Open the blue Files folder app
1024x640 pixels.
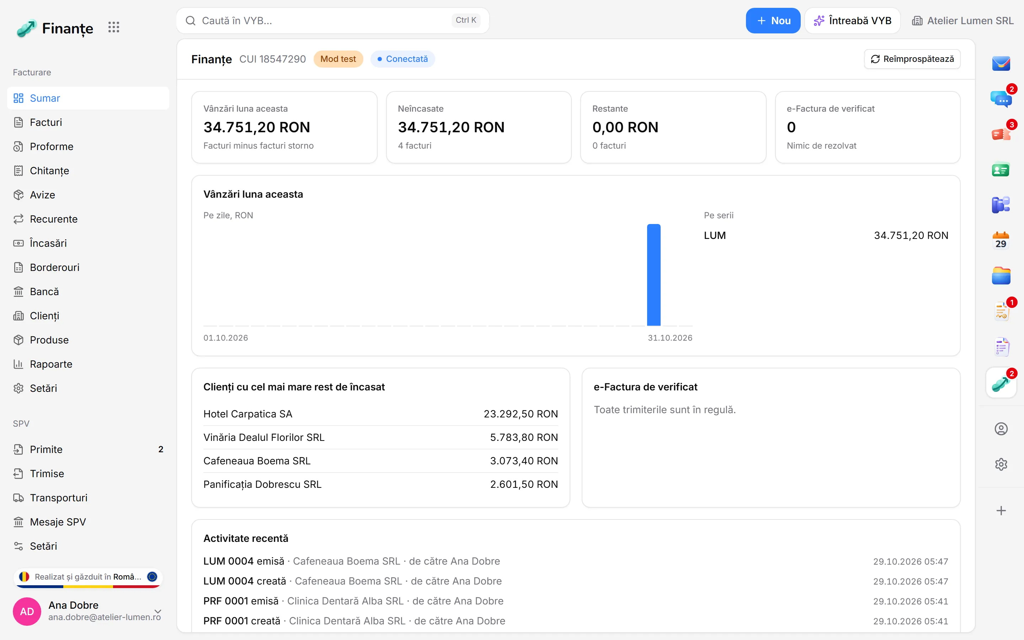point(1001,276)
